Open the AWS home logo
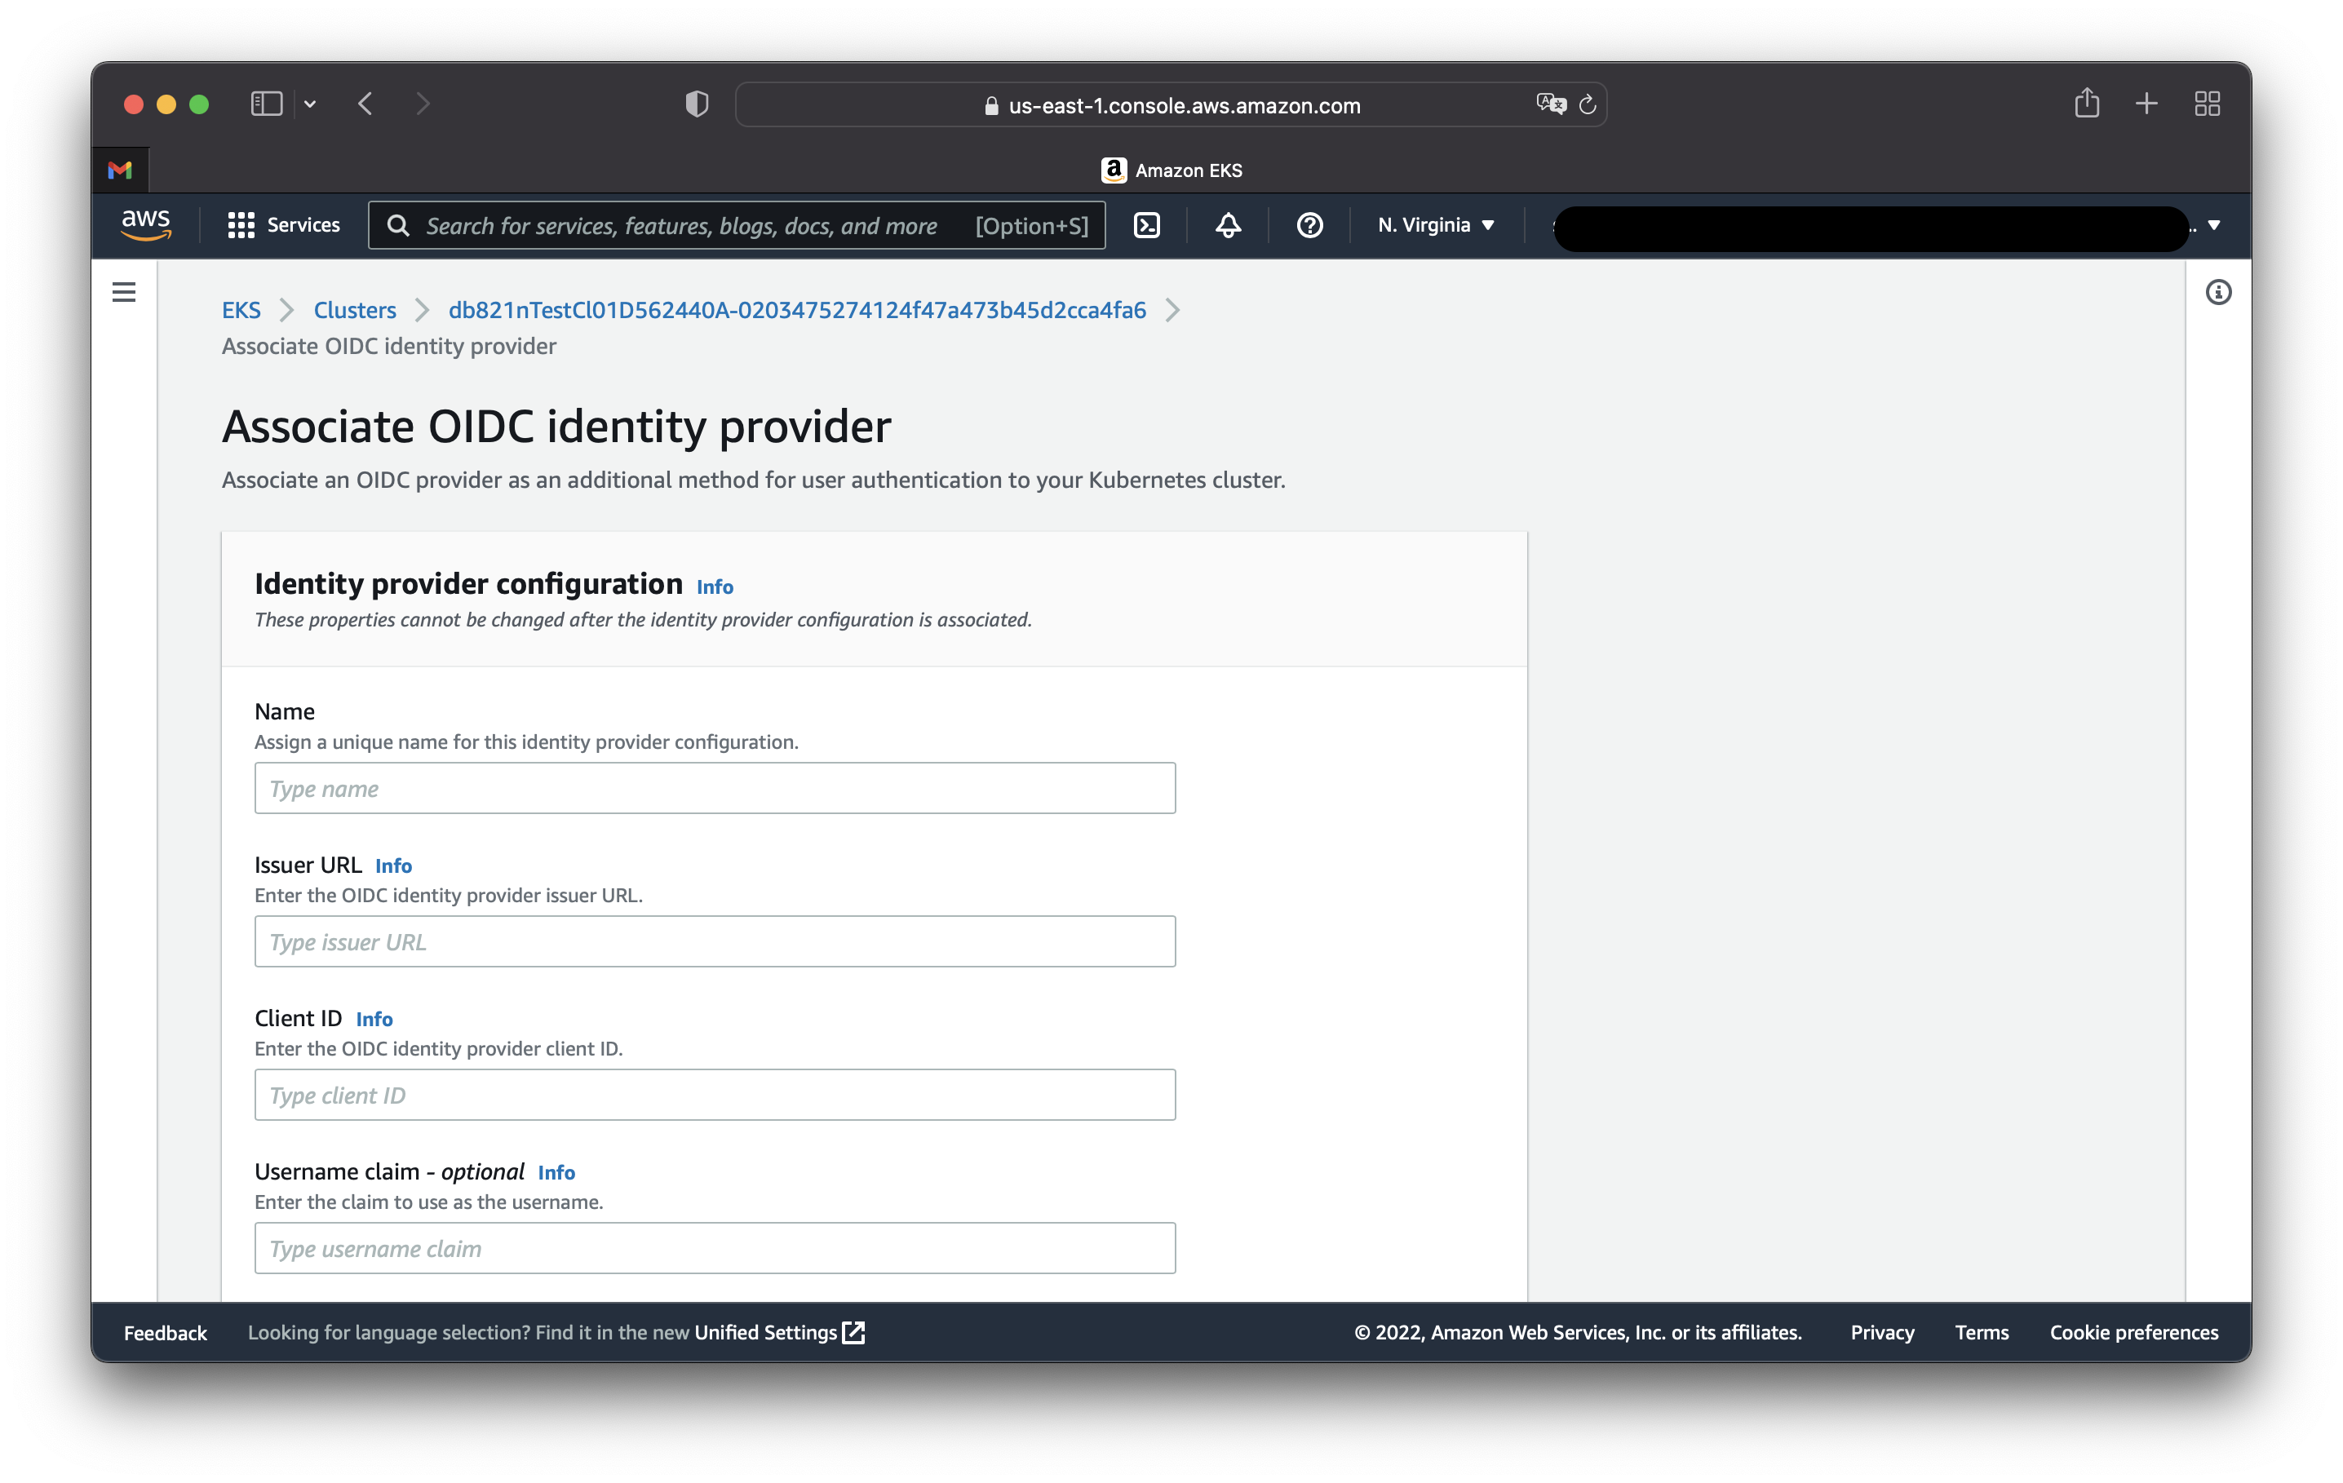Screen dimensions: 2343x1483 tap(146, 225)
